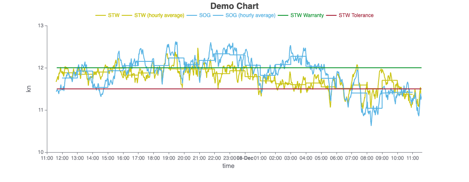Click the 02:00 x-axis tick label

click(x=276, y=157)
